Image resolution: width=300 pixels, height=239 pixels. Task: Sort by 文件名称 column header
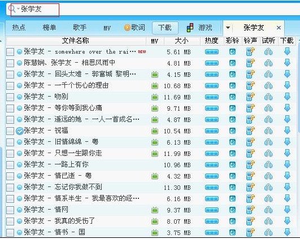pyautogui.click(x=76, y=41)
